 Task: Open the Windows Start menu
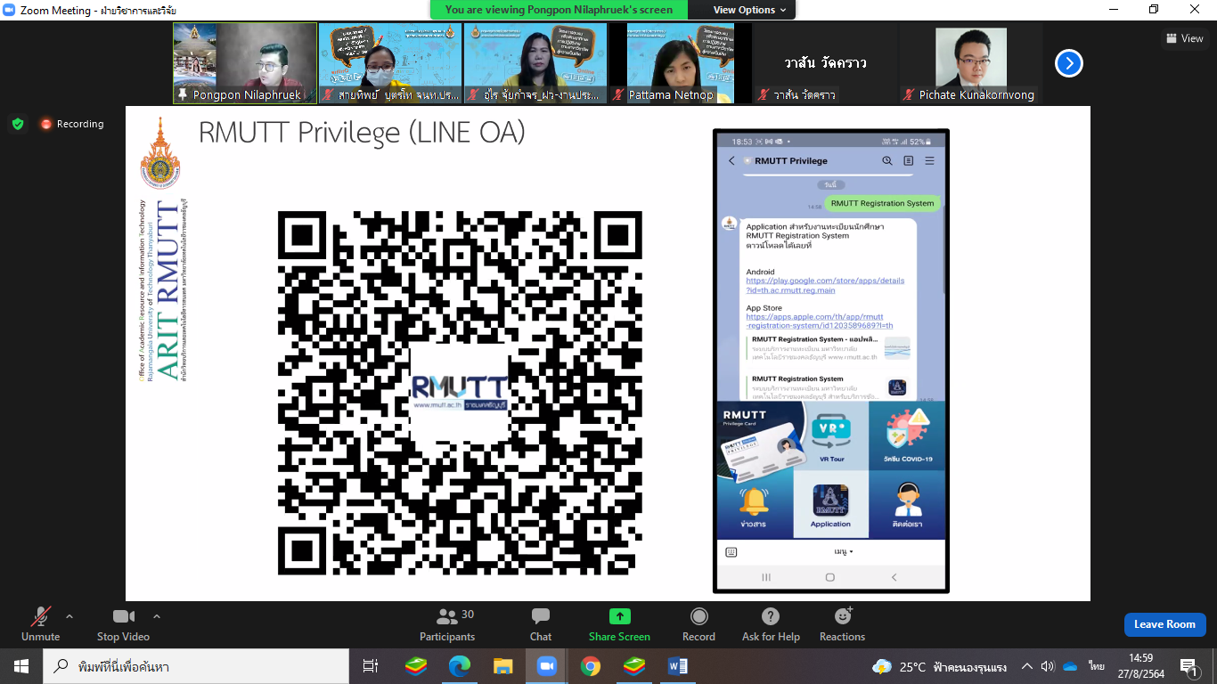21,666
